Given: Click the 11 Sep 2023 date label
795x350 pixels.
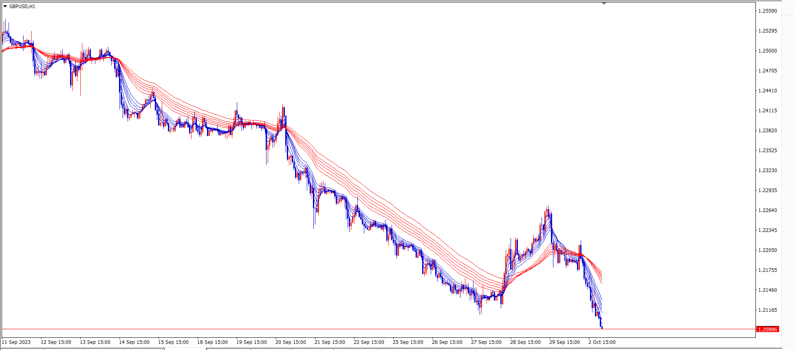Looking at the screenshot, I should click(16, 342).
